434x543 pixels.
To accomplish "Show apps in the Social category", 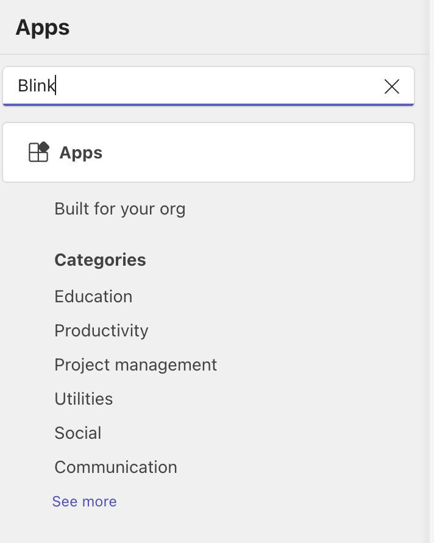I will point(78,433).
